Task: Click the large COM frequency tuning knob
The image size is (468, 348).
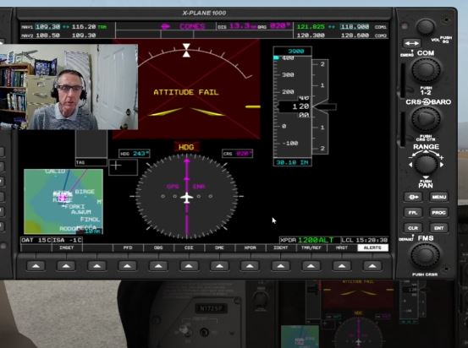Action: [x=426, y=70]
